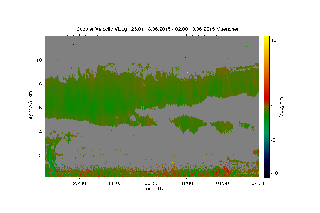Click the 00:30 time tick label
Screen dimensions: 320x213
point(151,183)
